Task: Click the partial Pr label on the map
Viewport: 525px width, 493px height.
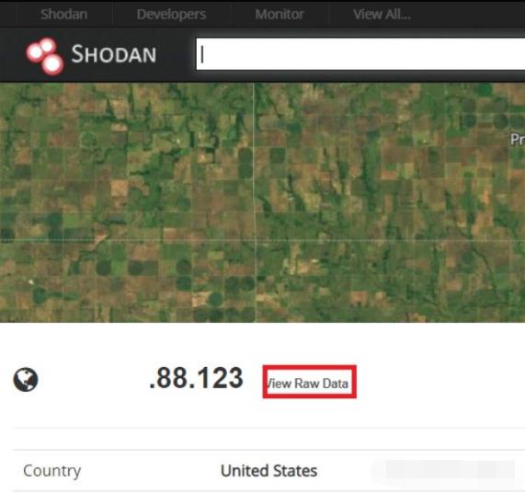Action: pyautogui.click(x=518, y=139)
